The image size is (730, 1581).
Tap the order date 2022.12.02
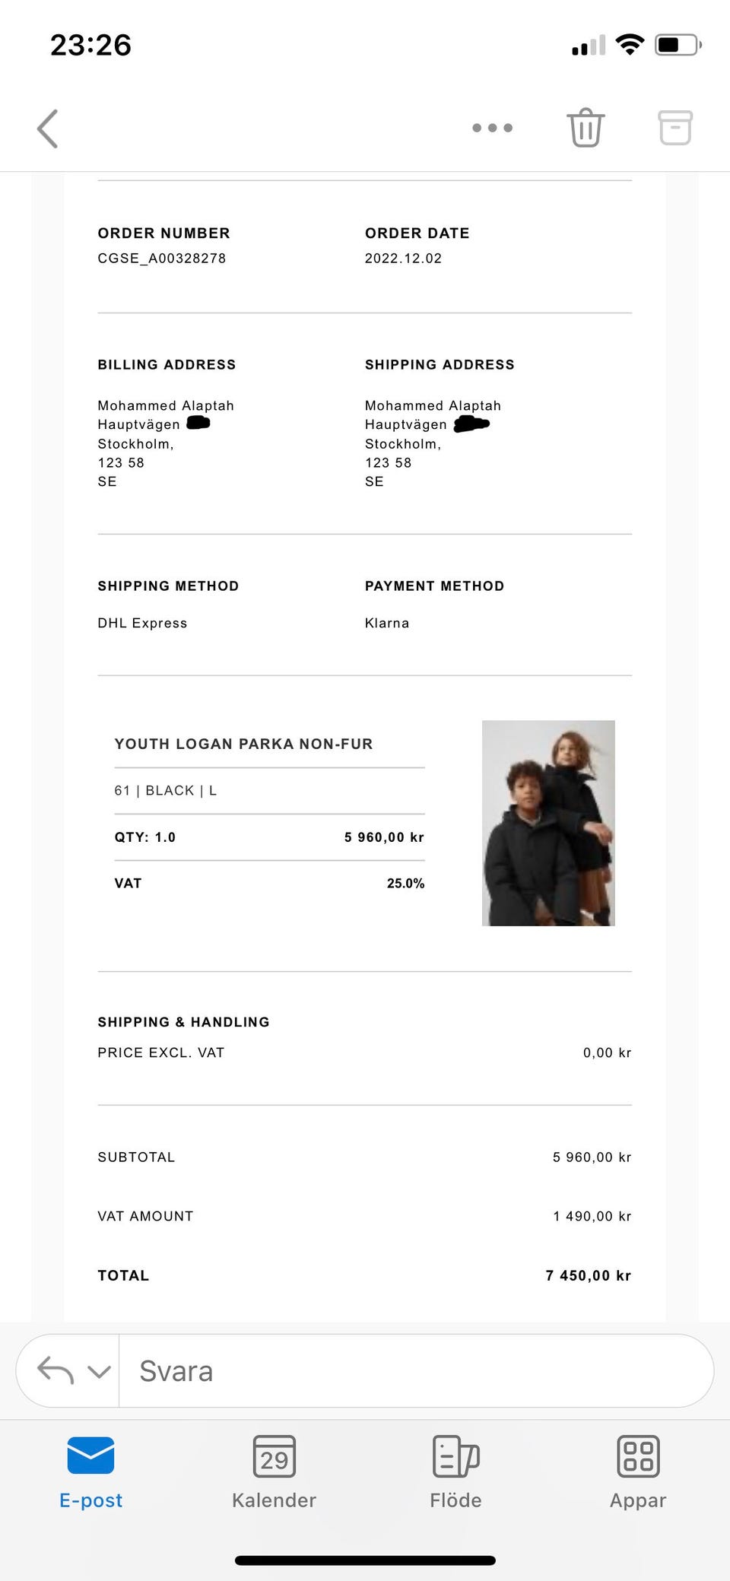point(403,259)
